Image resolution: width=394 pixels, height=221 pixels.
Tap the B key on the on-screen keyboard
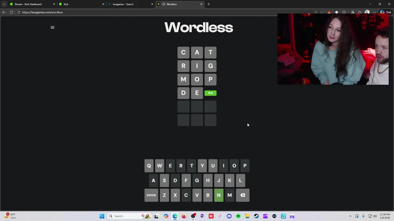tap(208, 195)
